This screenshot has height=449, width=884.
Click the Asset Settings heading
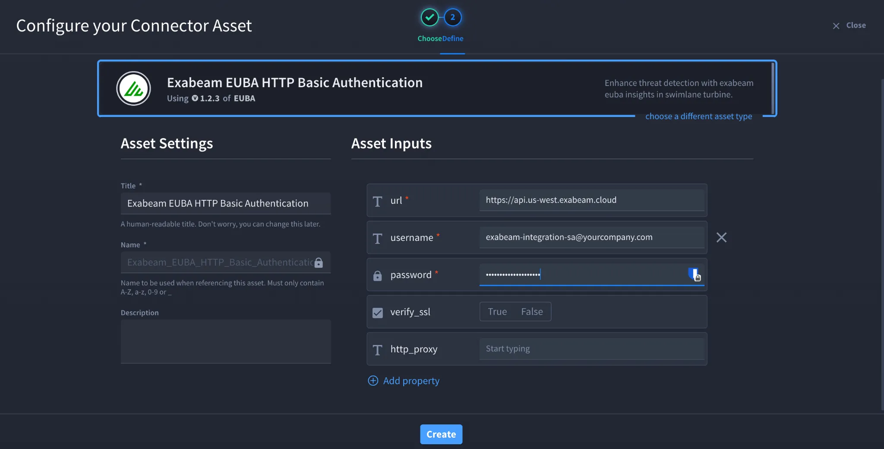click(x=167, y=143)
